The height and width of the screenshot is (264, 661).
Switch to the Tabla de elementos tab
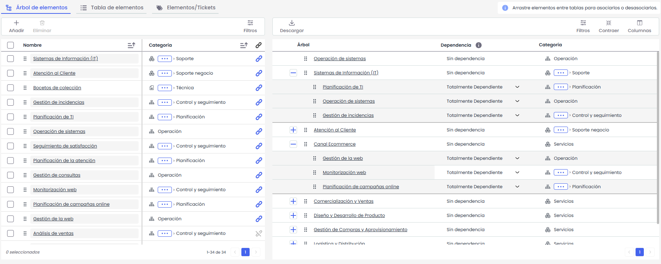(112, 7)
